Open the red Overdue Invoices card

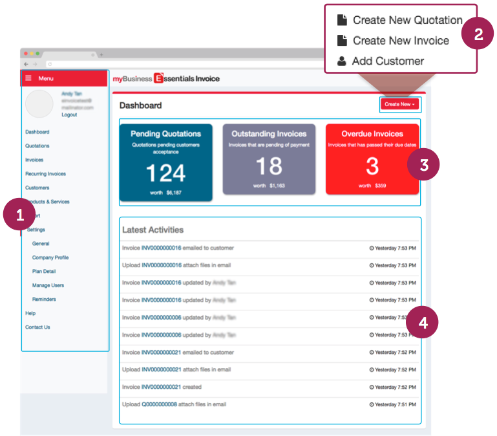[x=372, y=159]
